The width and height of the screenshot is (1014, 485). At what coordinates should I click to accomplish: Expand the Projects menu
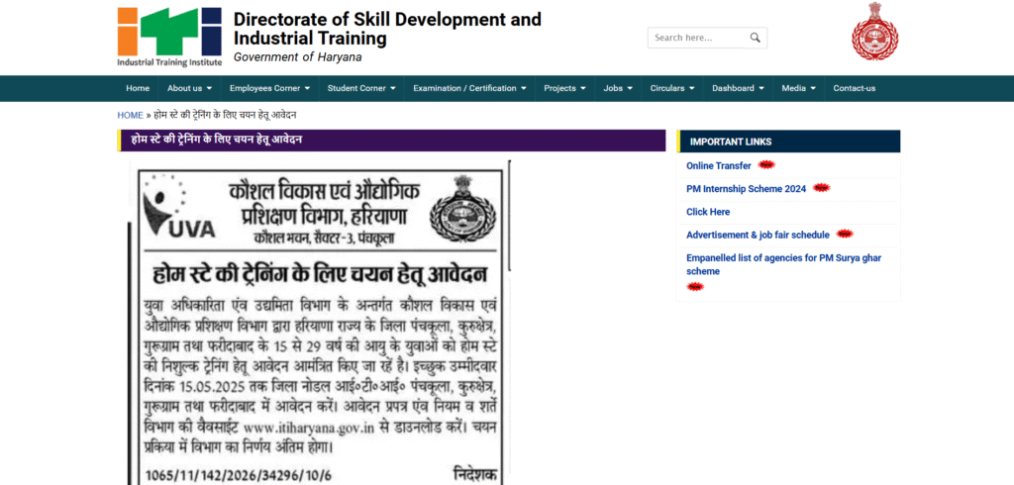tap(564, 88)
